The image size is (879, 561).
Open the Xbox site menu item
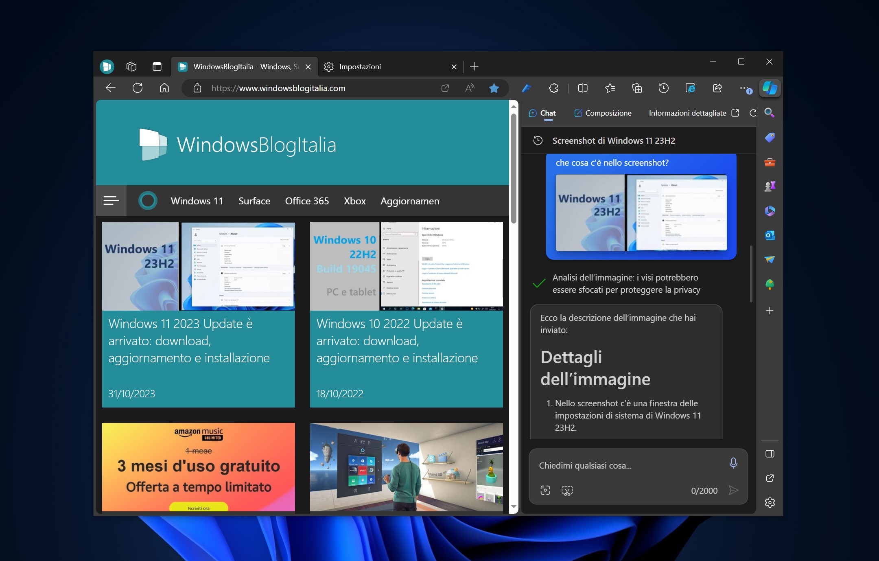(355, 201)
